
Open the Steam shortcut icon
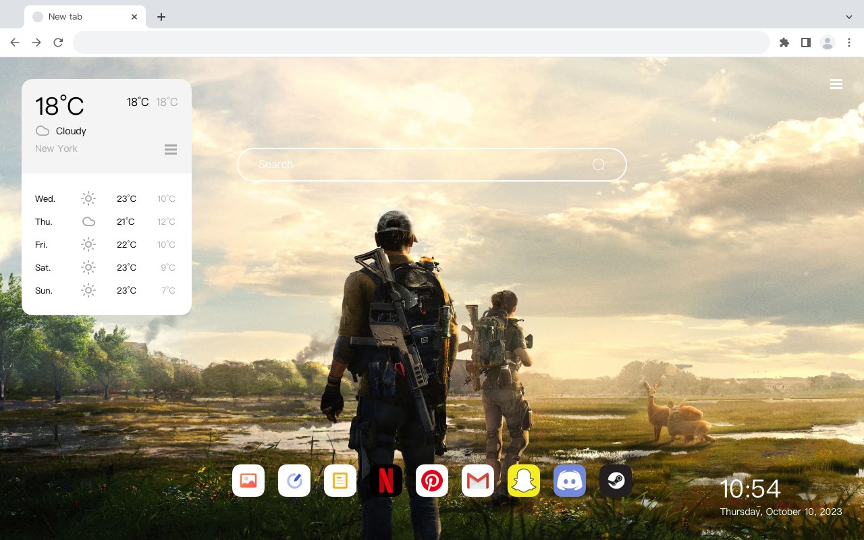click(x=616, y=481)
